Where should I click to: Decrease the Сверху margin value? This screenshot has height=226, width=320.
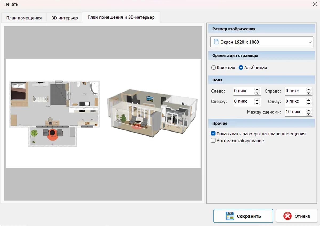[257, 103]
